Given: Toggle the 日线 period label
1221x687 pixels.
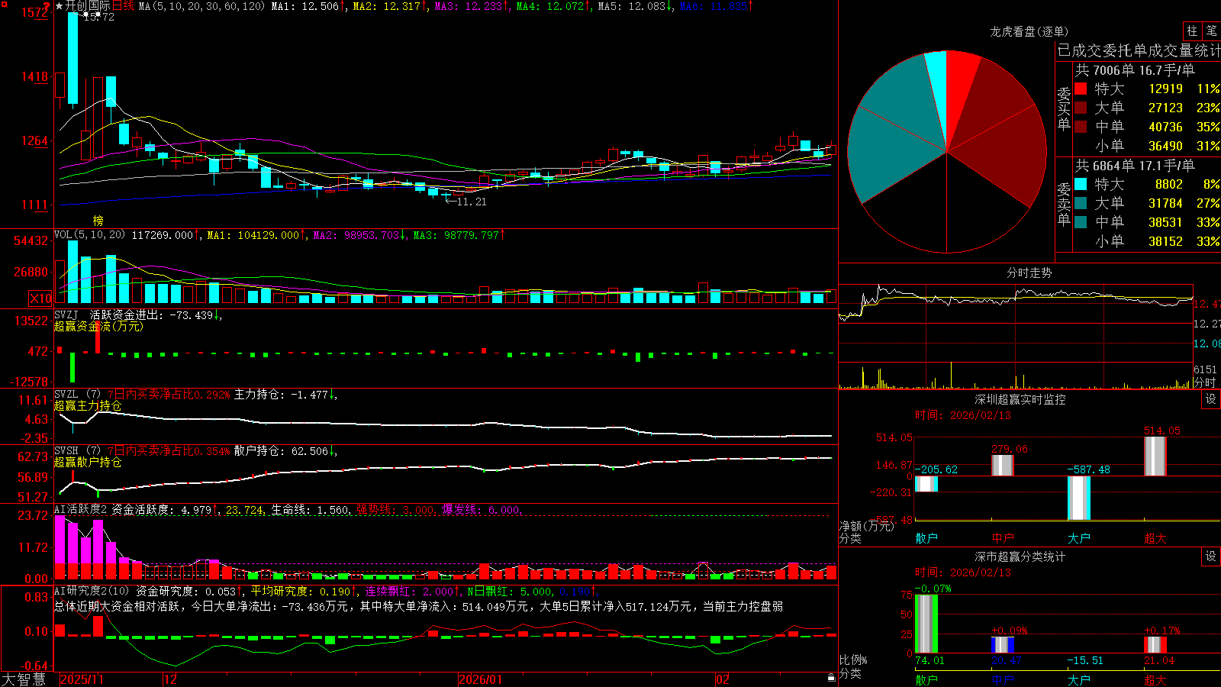Looking at the screenshot, I should click(123, 6).
